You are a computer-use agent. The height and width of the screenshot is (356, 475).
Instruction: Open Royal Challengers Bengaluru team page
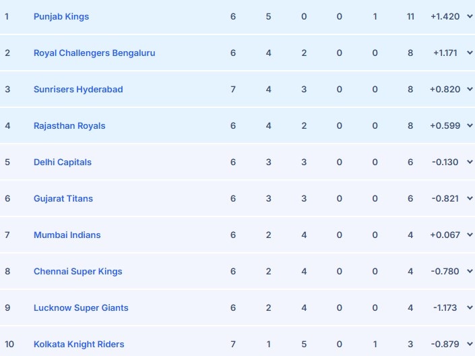pos(94,53)
